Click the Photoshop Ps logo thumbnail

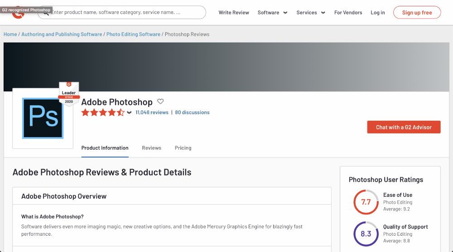[43, 118]
